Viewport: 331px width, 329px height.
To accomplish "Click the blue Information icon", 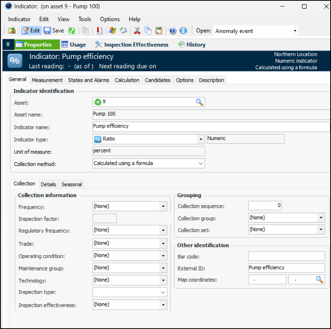I will pyautogui.click(x=183, y=31).
